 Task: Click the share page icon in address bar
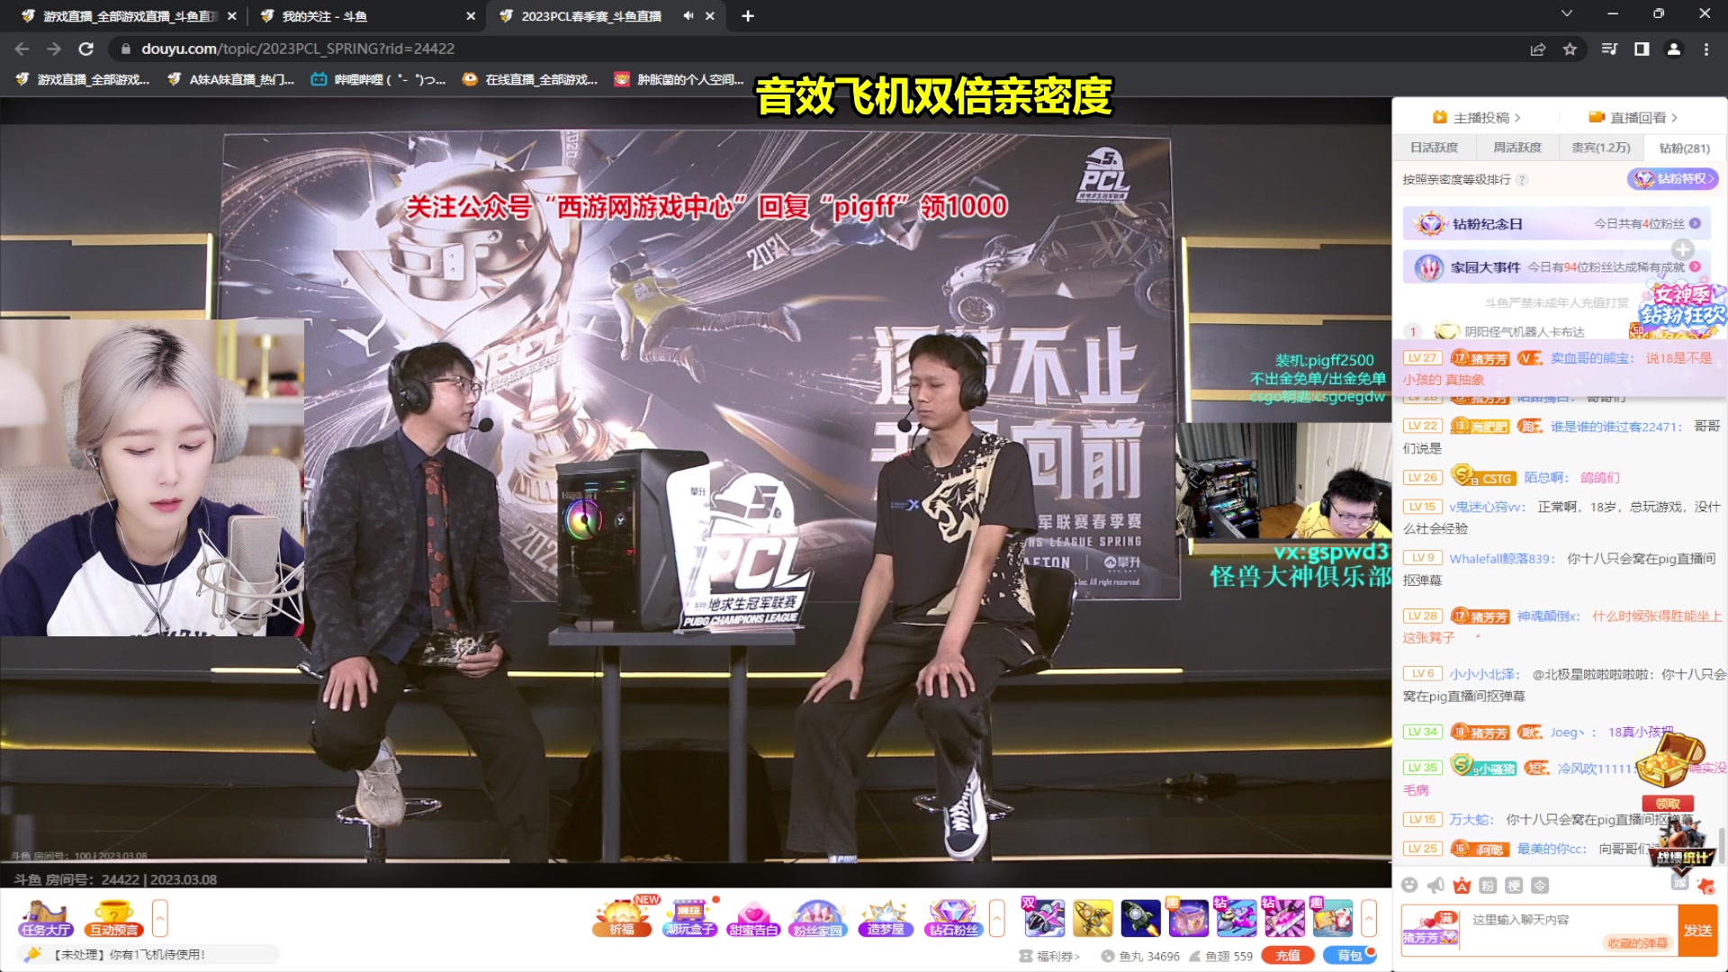1538,49
